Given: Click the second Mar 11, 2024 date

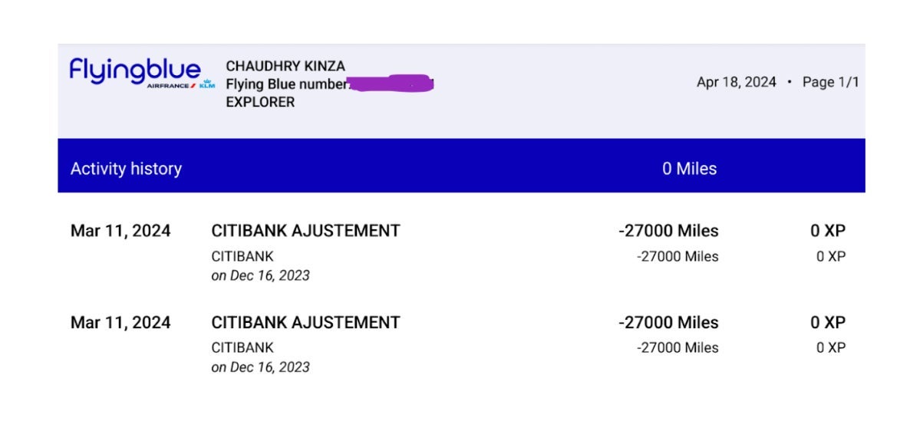Looking at the screenshot, I should pos(120,322).
